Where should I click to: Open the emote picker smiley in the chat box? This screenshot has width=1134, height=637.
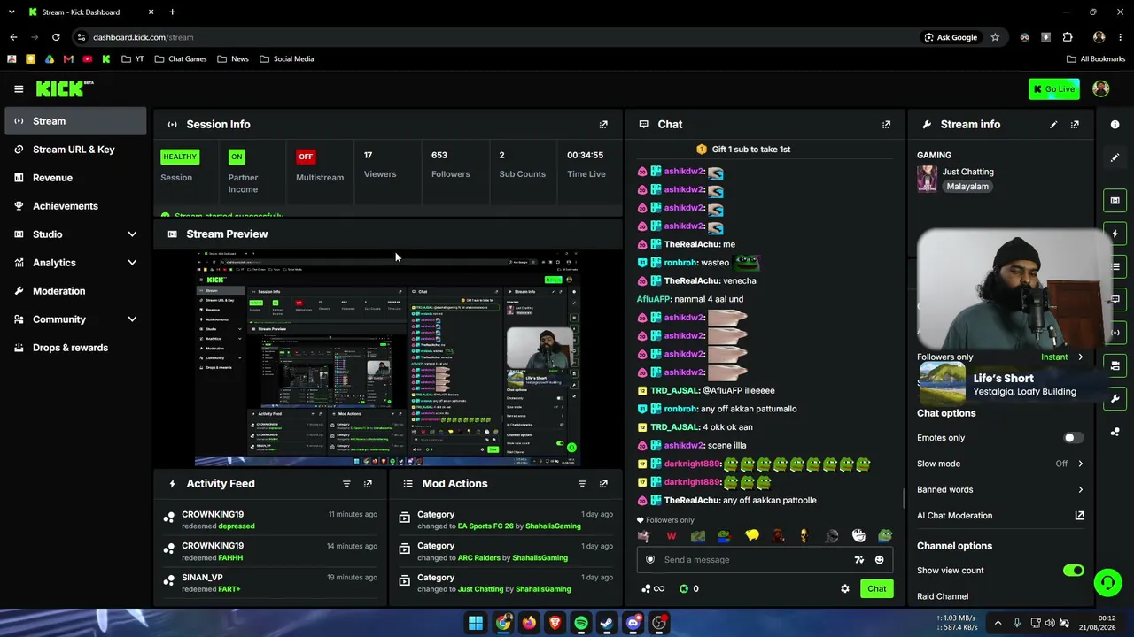pos(879,560)
